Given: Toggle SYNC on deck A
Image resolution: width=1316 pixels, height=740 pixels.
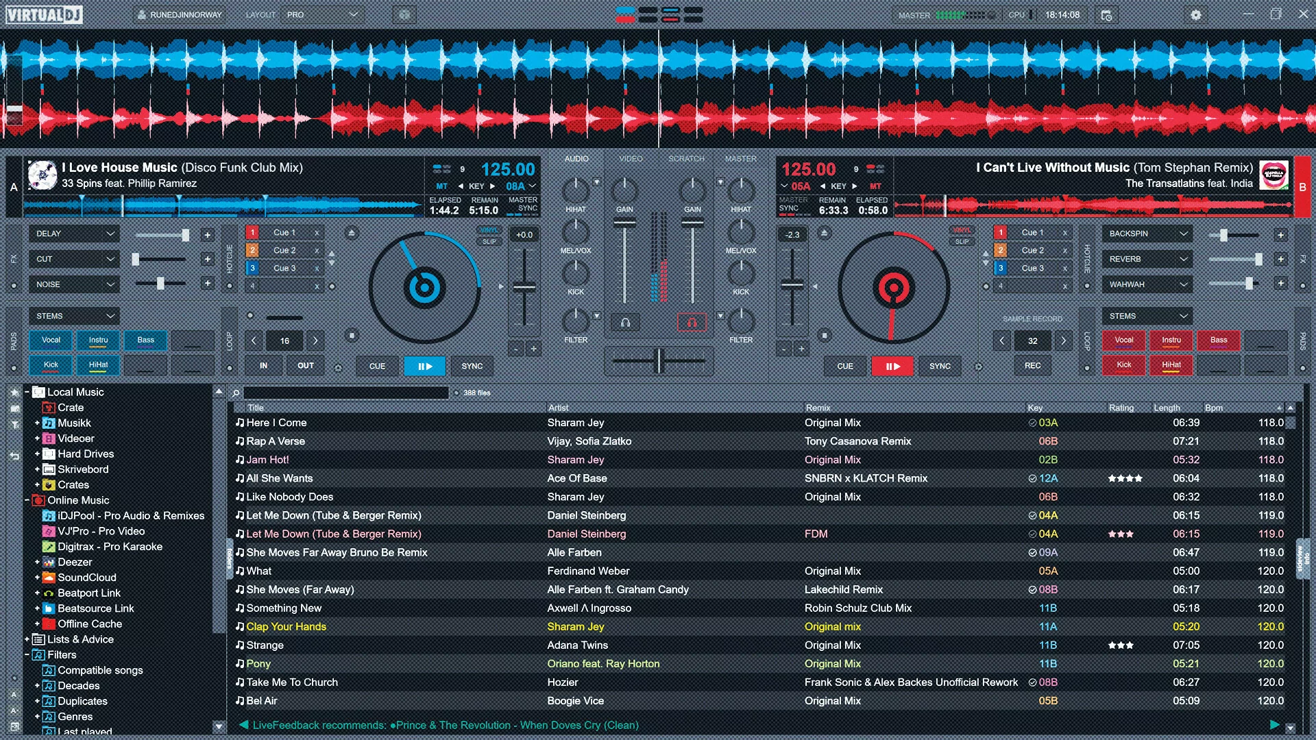Looking at the screenshot, I should click(472, 367).
